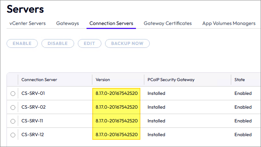Open the App Volumes Managers tab
Viewport: 261px width, 147px height.
point(229,24)
